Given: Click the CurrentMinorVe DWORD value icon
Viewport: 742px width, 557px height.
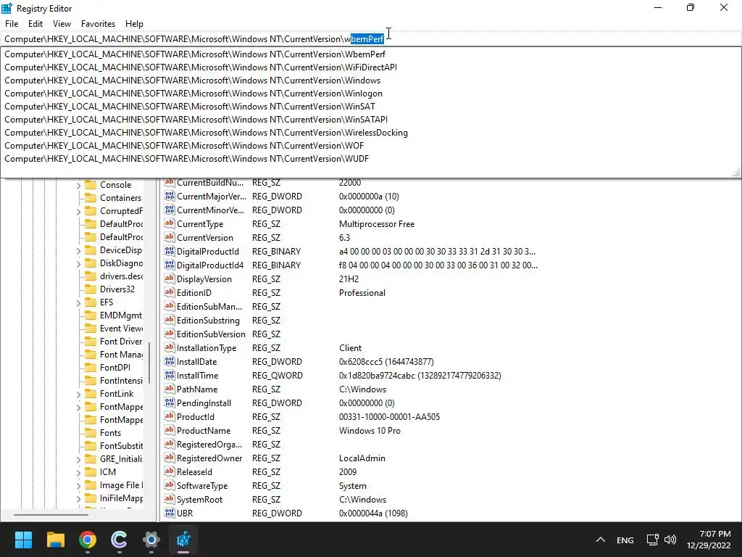Looking at the screenshot, I should point(169,210).
